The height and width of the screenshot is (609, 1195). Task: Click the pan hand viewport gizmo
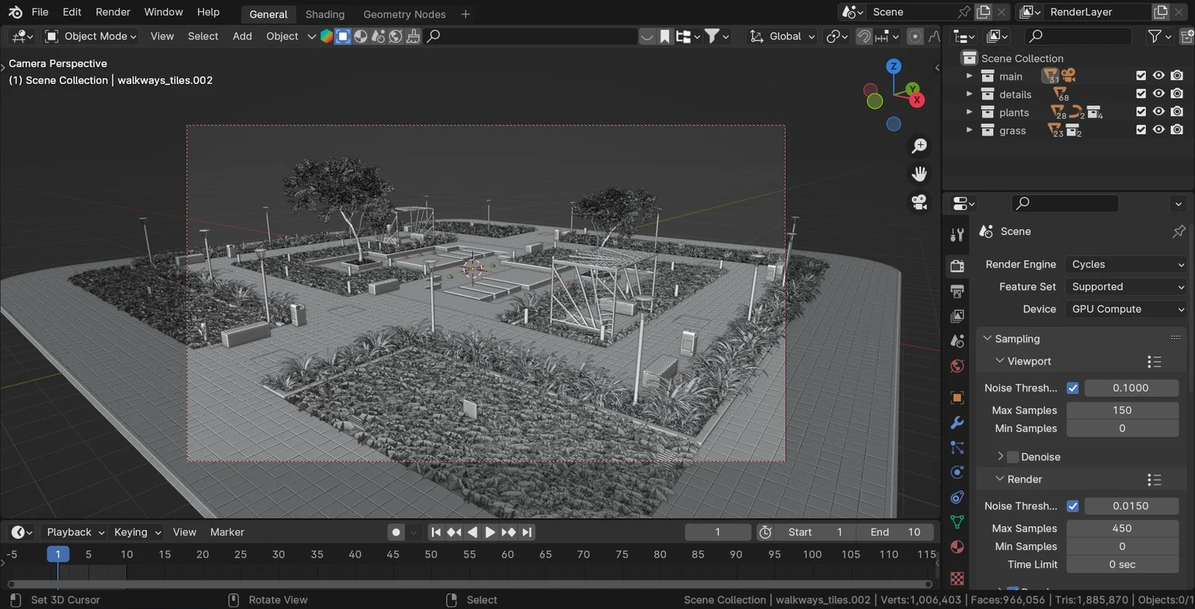coord(919,174)
